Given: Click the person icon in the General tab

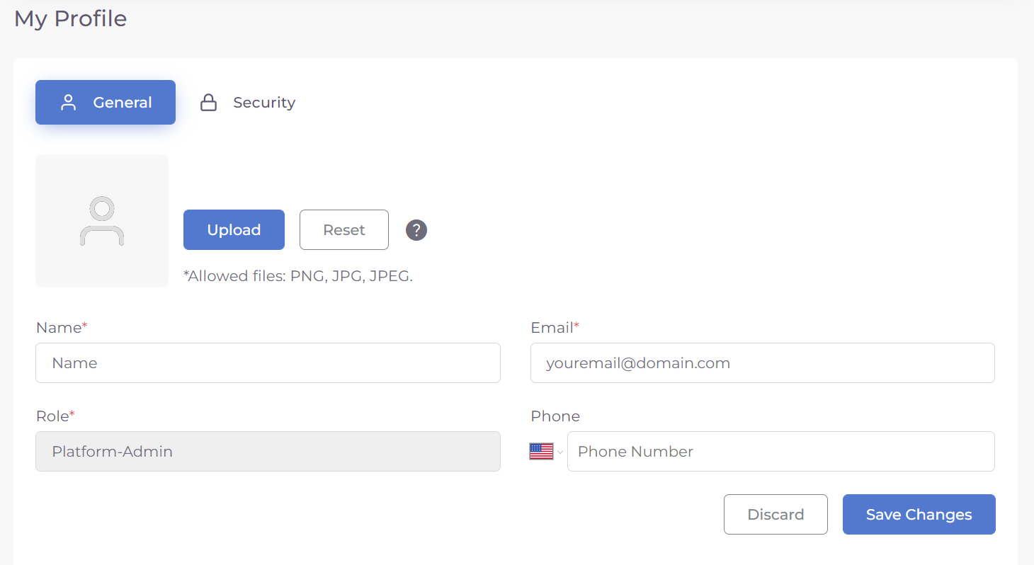Looking at the screenshot, I should pyautogui.click(x=69, y=103).
